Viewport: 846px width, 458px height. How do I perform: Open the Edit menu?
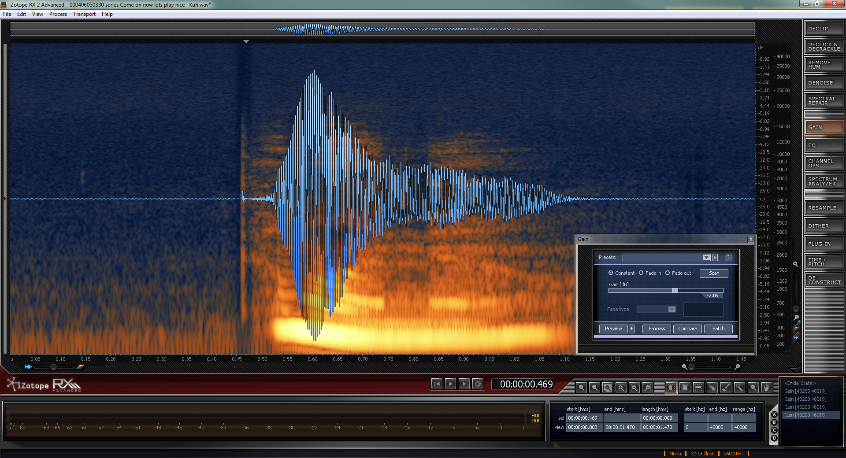[x=22, y=14]
